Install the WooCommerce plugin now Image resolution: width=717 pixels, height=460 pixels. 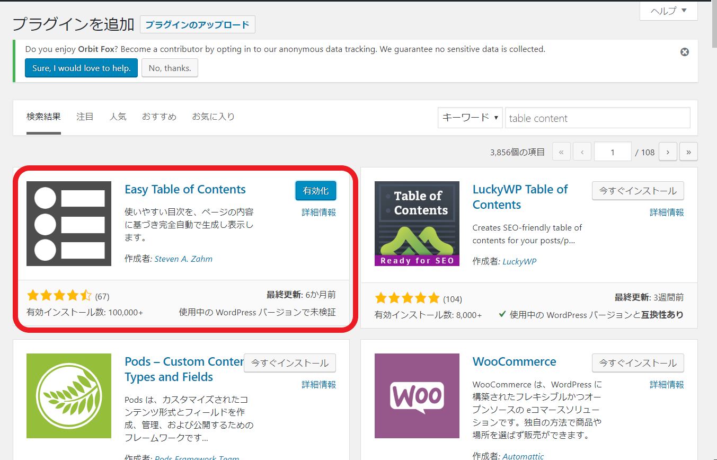coord(638,363)
